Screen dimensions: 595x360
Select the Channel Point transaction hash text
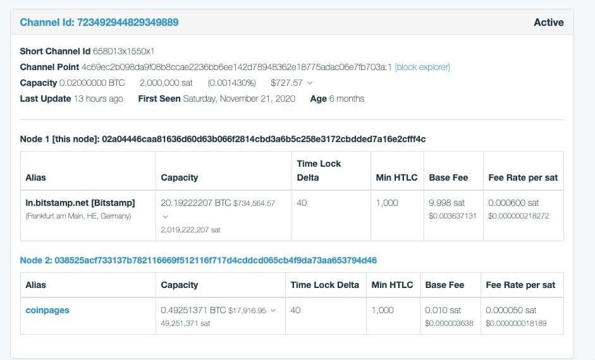point(236,67)
